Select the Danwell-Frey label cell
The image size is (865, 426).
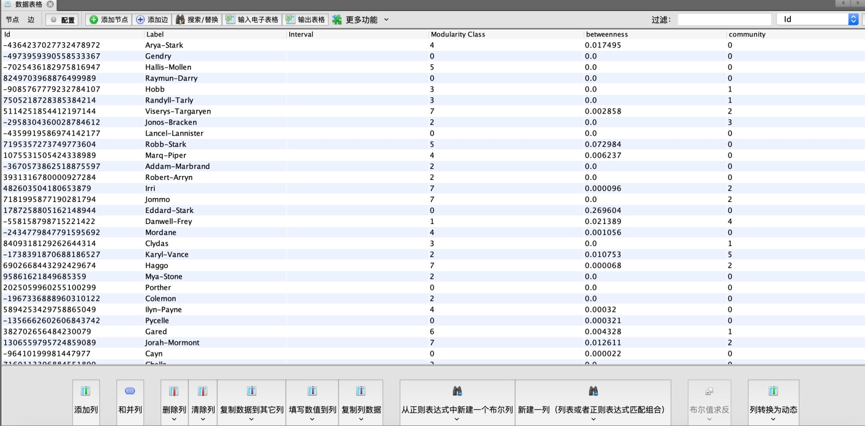coord(168,221)
